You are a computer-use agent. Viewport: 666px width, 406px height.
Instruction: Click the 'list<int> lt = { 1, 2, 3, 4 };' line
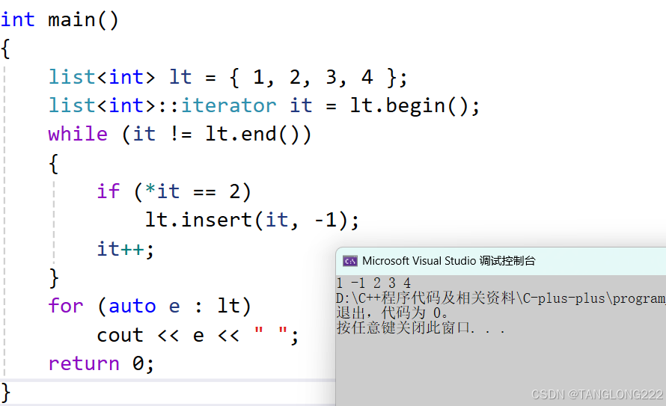(227, 77)
